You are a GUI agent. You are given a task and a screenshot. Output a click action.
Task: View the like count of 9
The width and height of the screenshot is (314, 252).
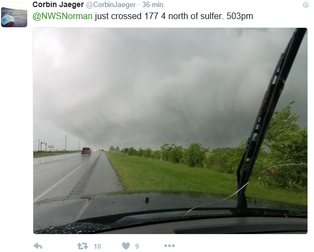(x=137, y=246)
